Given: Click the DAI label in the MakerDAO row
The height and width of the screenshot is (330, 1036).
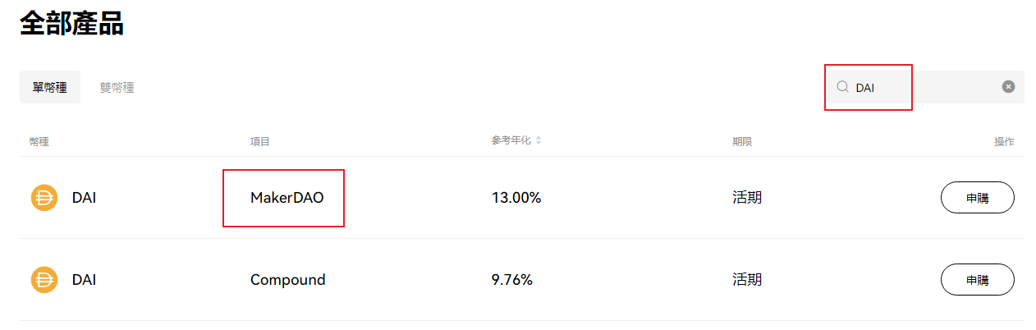Looking at the screenshot, I should 84,198.
